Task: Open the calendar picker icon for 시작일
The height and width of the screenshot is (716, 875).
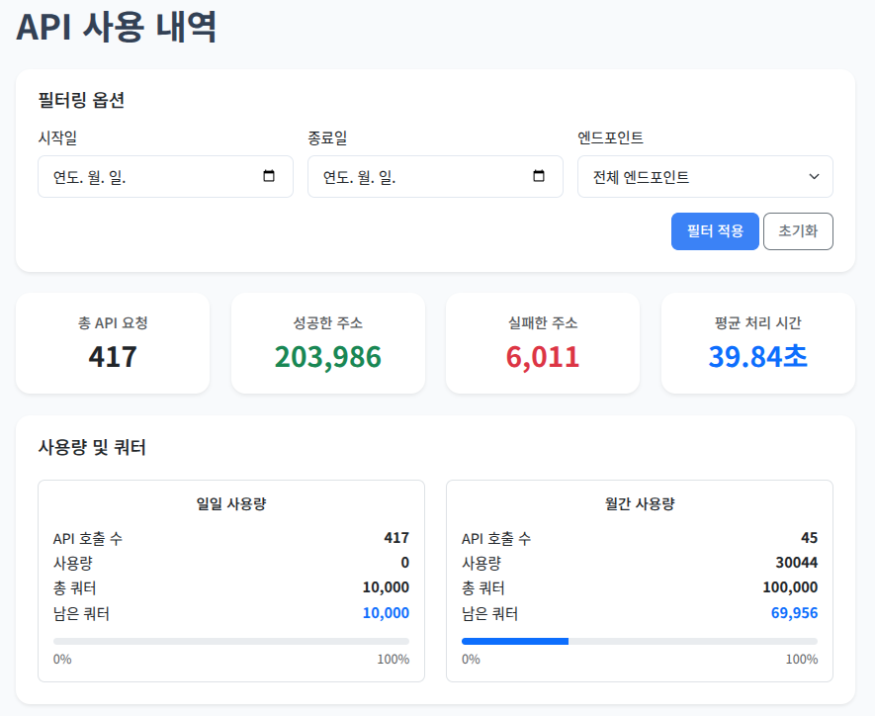Action: [269, 177]
